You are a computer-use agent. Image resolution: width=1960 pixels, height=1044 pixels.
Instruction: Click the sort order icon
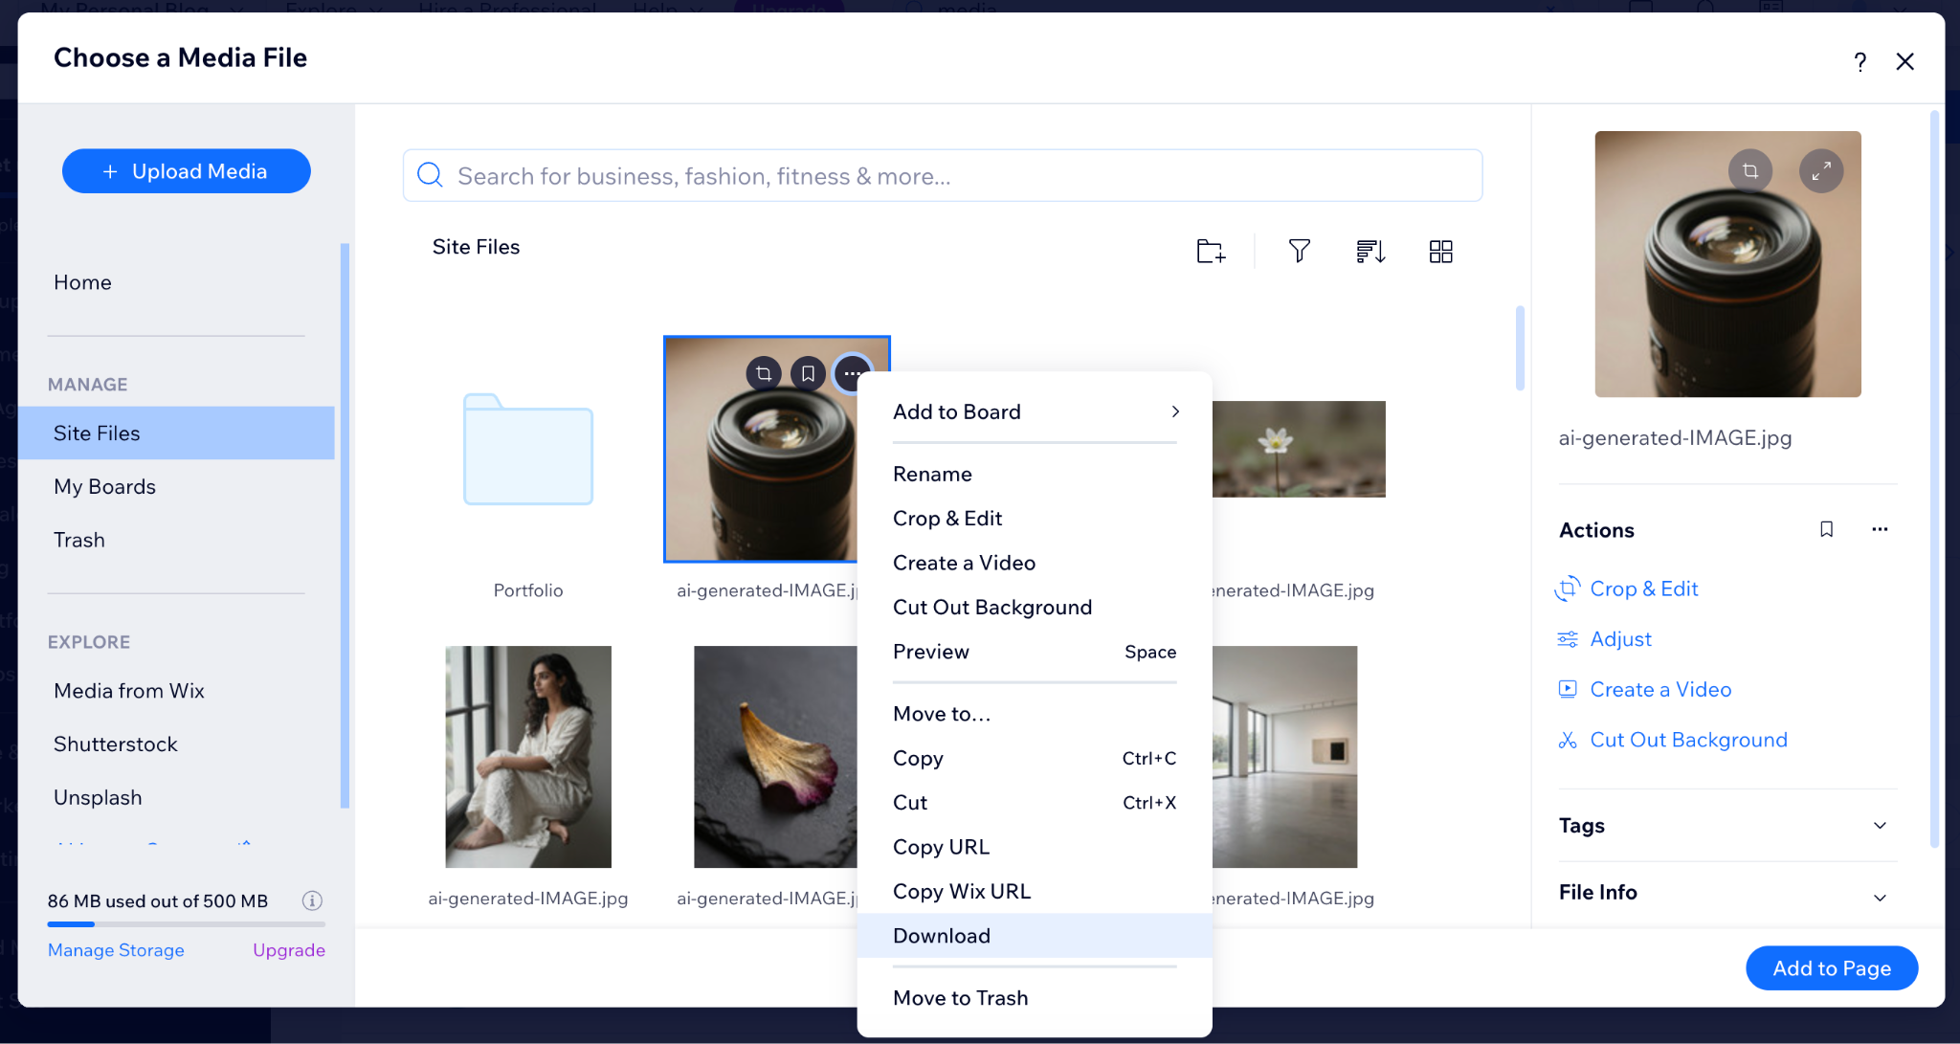1370,251
